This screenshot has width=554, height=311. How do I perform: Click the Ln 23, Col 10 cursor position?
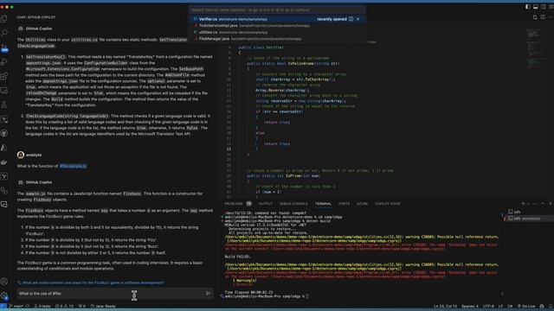(x=445, y=306)
